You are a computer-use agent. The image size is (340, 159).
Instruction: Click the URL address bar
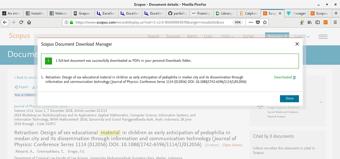(x=150, y=22)
